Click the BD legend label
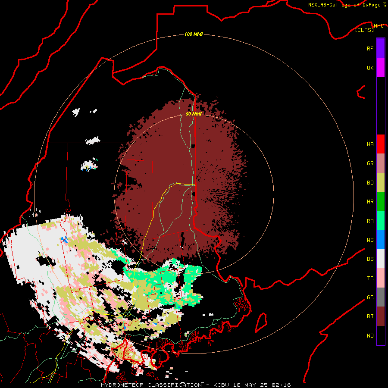 click(x=370, y=183)
